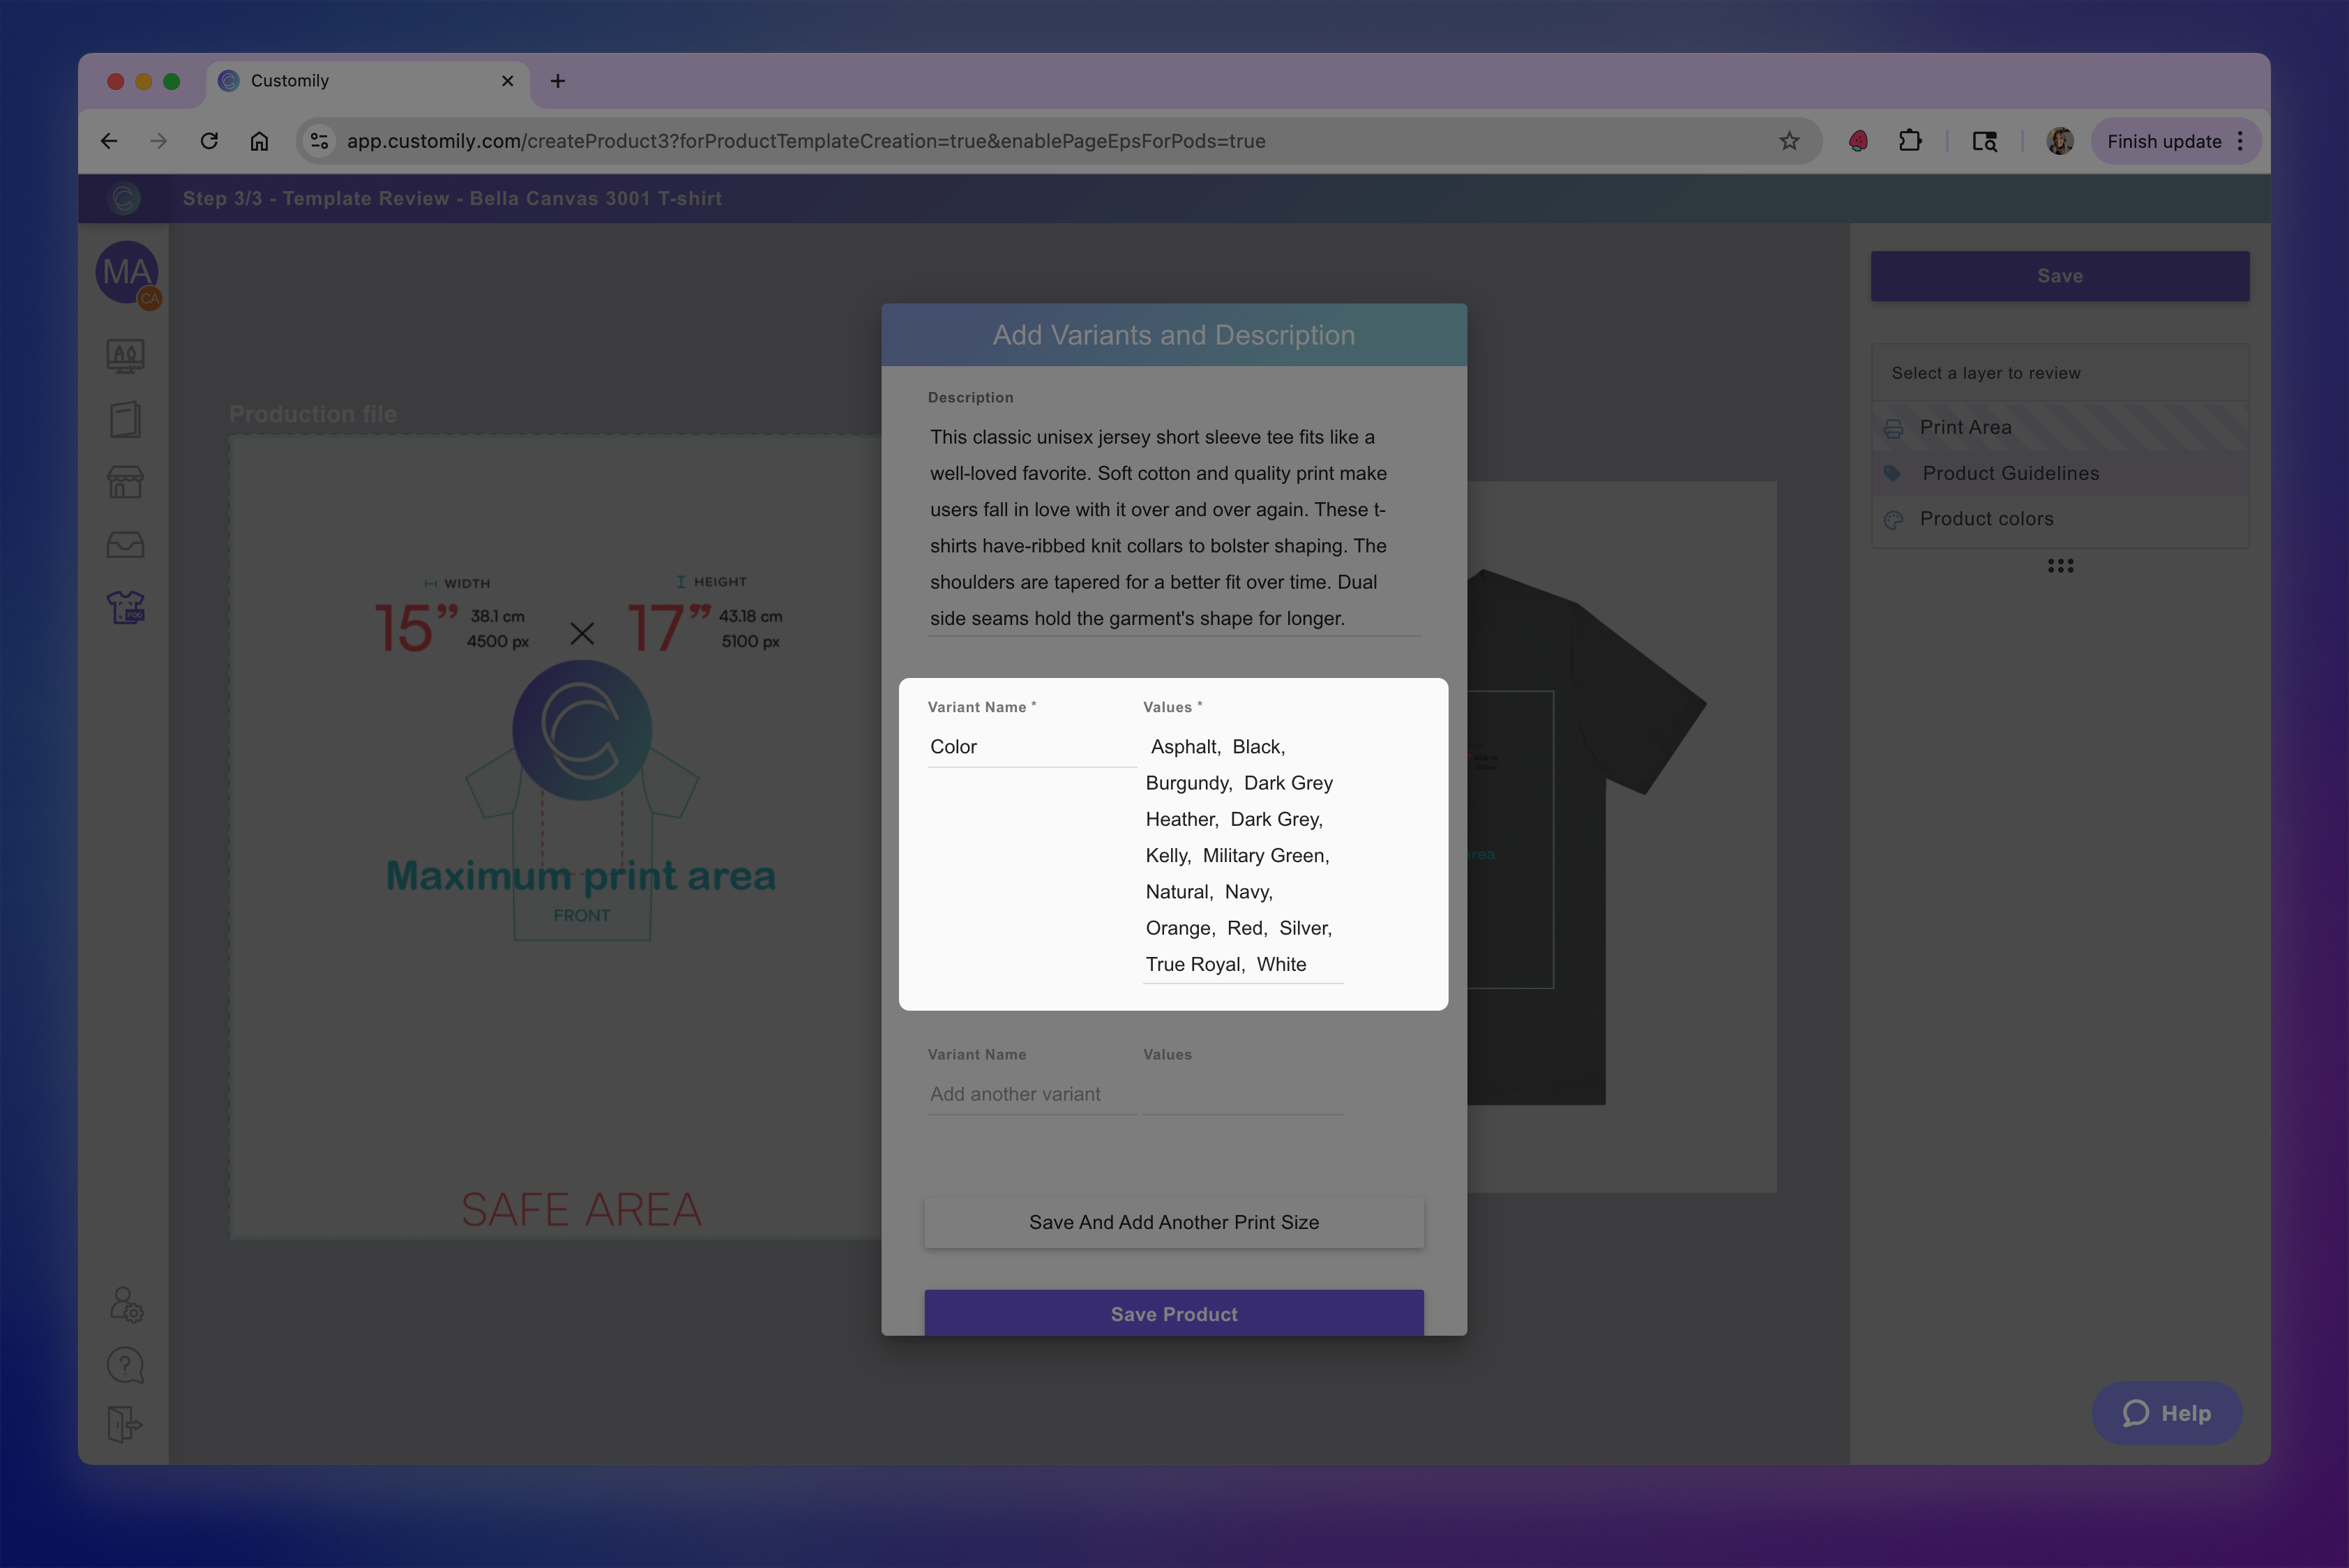Open the POD t-shirt icon in the sidebar

point(126,607)
